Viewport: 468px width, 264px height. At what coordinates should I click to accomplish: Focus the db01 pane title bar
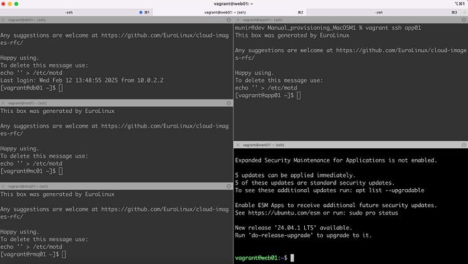tap(116, 19)
